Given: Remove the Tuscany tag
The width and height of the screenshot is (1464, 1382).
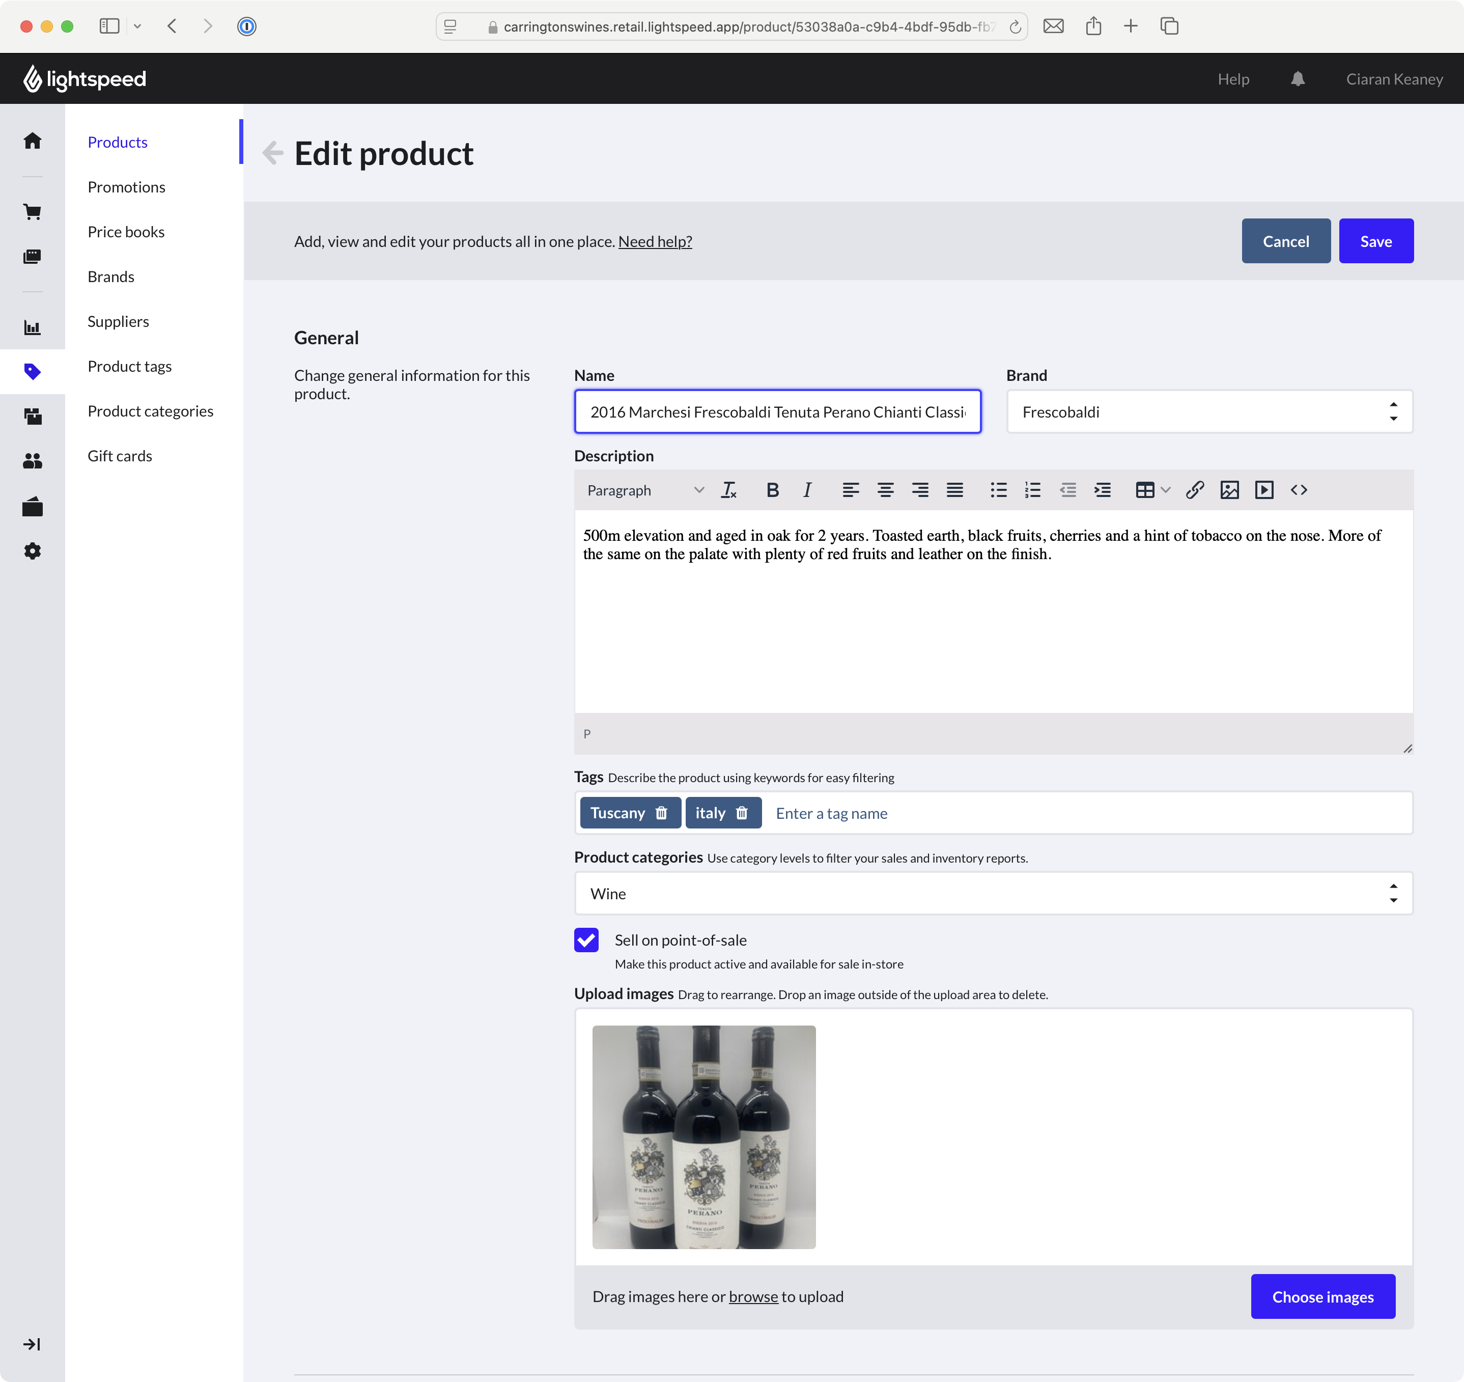Looking at the screenshot, I should pyautogui.click(x=661, y=813).
